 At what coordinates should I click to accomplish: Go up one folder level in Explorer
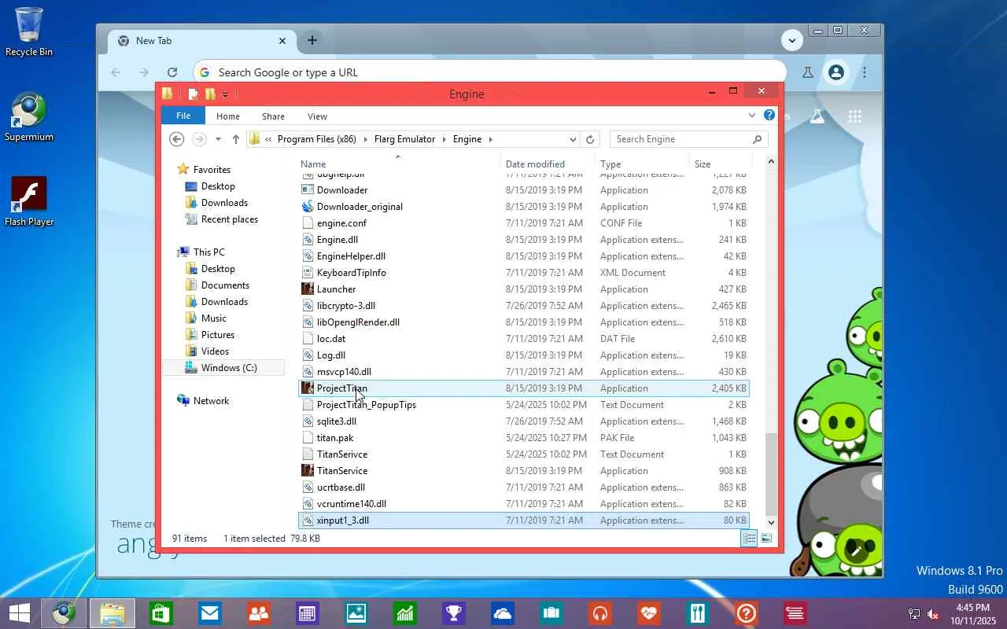(235, 139)
